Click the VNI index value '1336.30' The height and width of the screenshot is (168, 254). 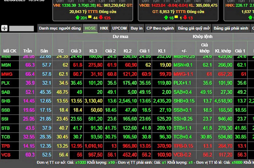(69, 5)
